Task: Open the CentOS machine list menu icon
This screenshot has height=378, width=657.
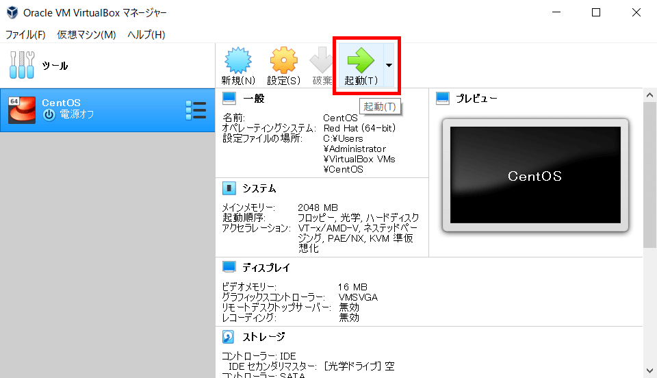Action: click(196, 110)
